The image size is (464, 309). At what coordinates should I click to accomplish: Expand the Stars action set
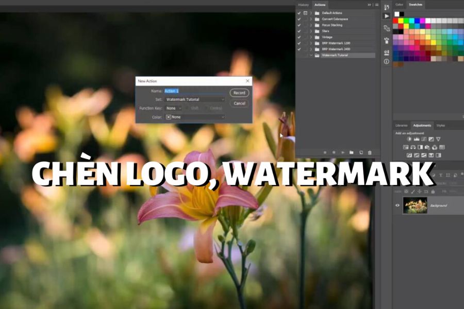tap(311, 31)
